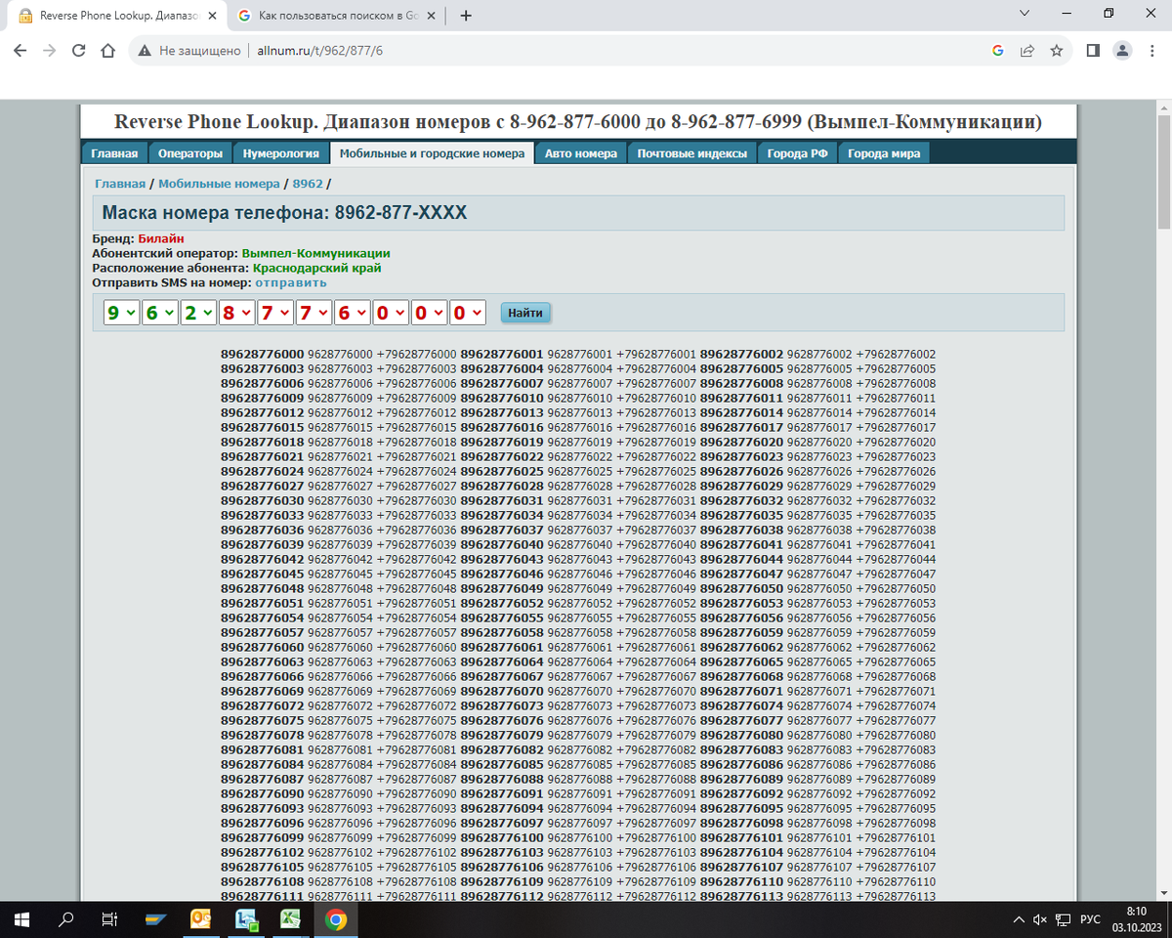Click the Chrome icon on the taskbar
The width and height of the screenshot is (1172, 938).
pos(335,919)
